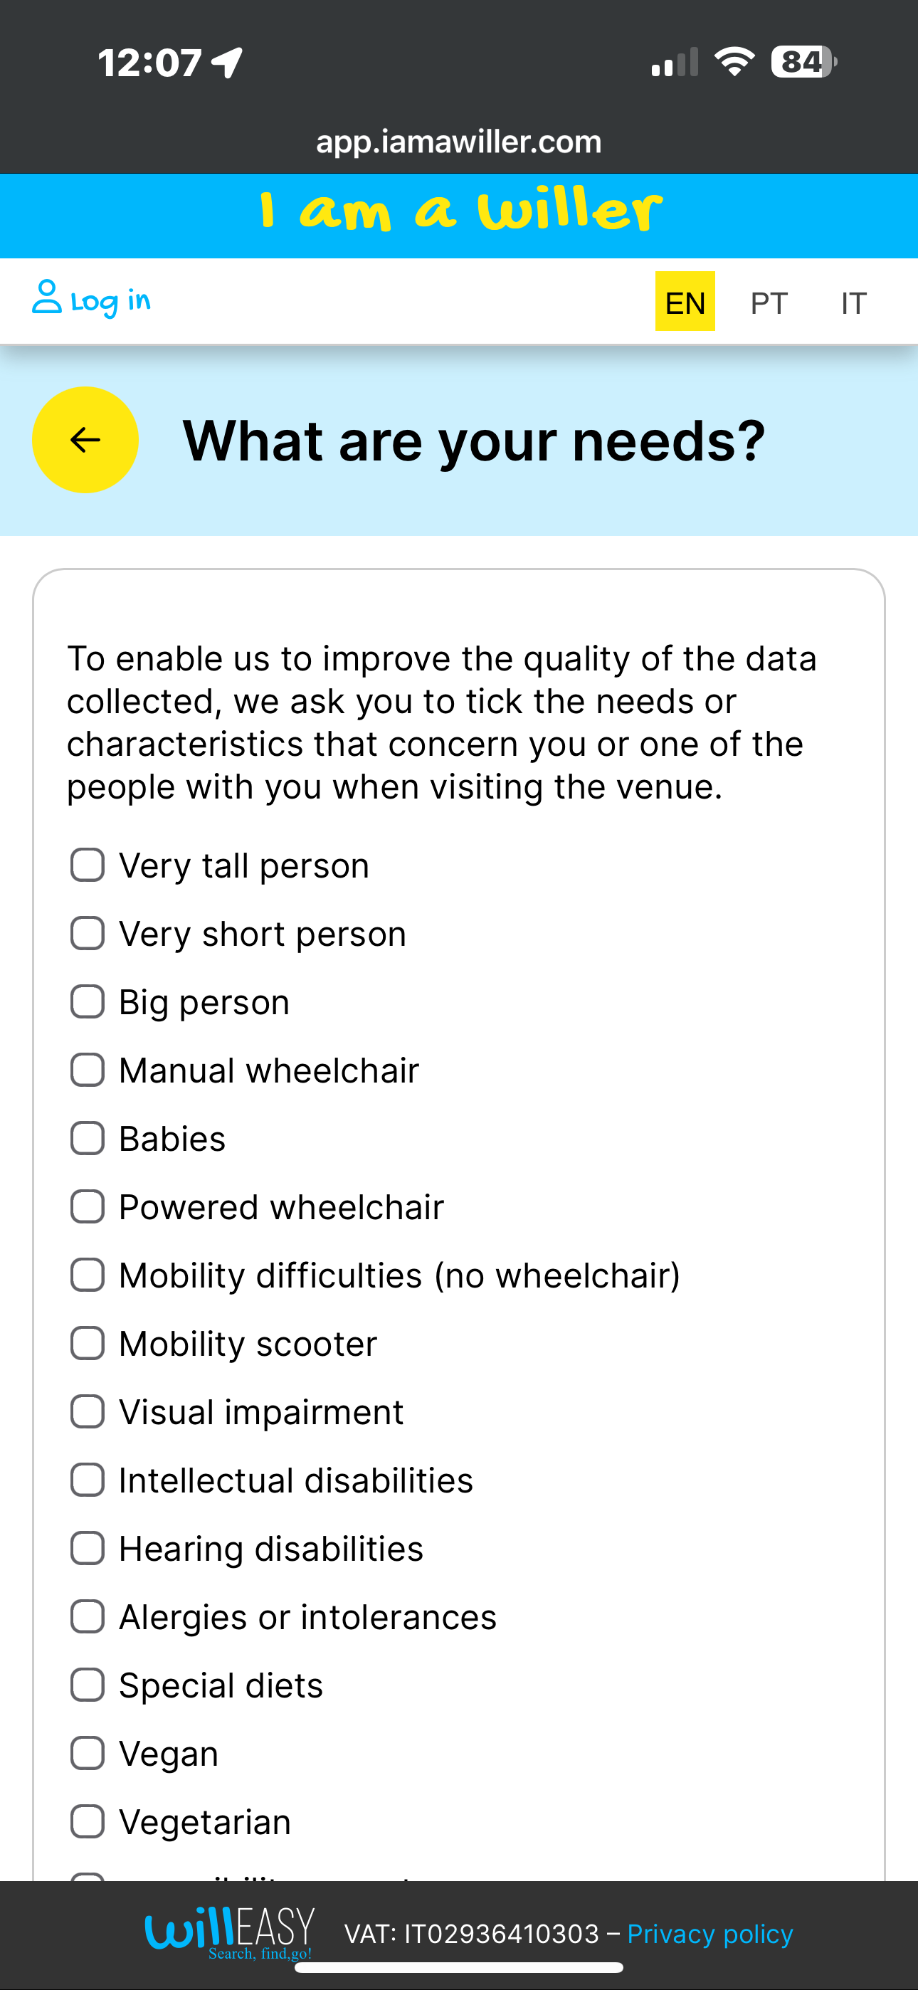Tap the app.iamawiller.com address bar
The height and width of the screenshot is (1990, 918).
(x=459, y=142)
